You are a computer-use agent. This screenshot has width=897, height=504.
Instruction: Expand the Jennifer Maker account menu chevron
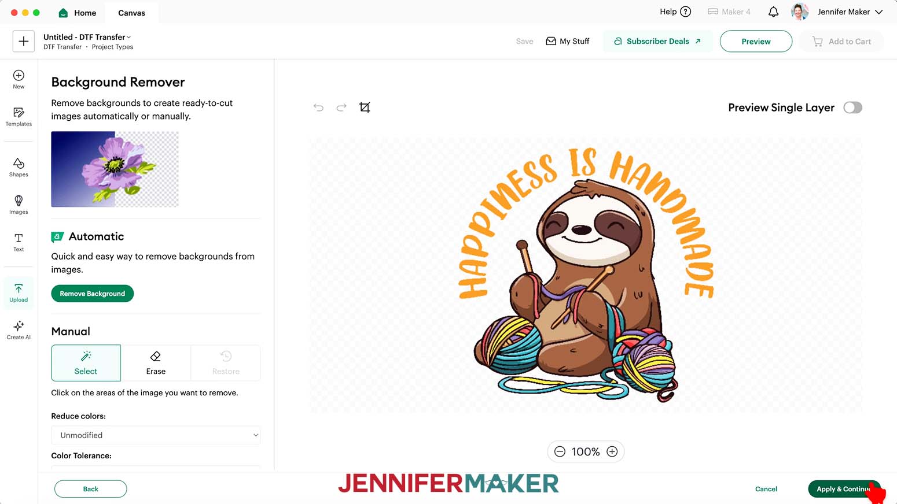(878, 12)
